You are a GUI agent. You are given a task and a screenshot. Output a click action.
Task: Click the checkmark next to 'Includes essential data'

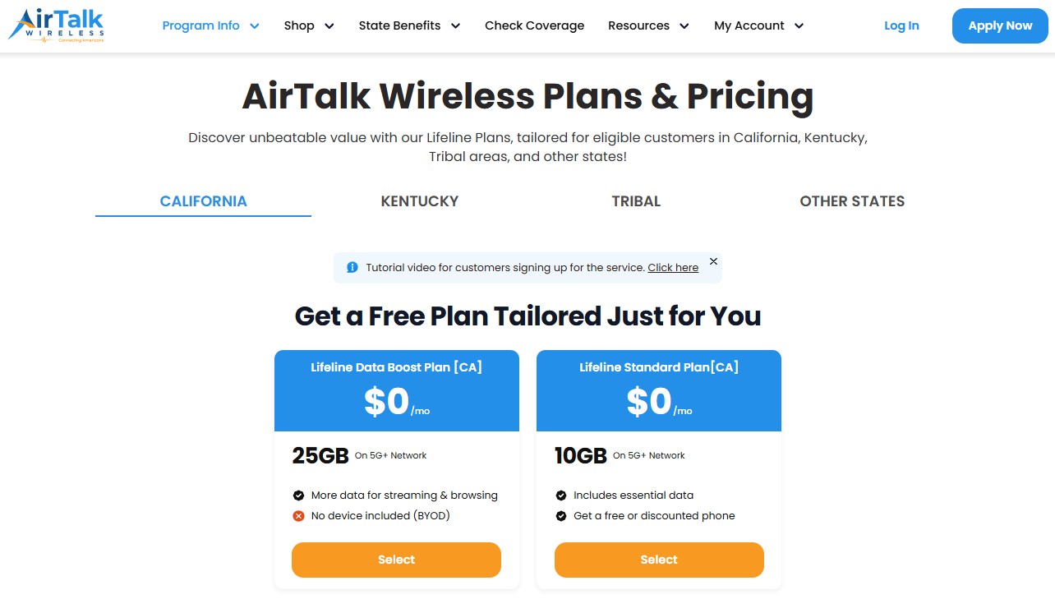[x=560, y=495]
